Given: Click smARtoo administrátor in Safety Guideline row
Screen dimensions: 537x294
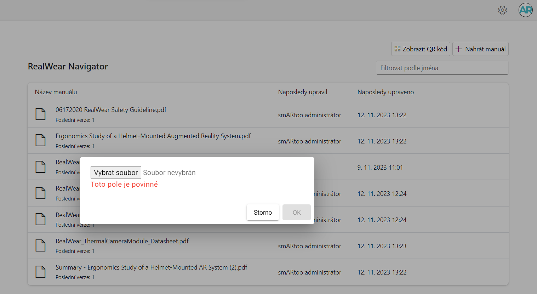Looking at the screenshot, I should 310,115.
